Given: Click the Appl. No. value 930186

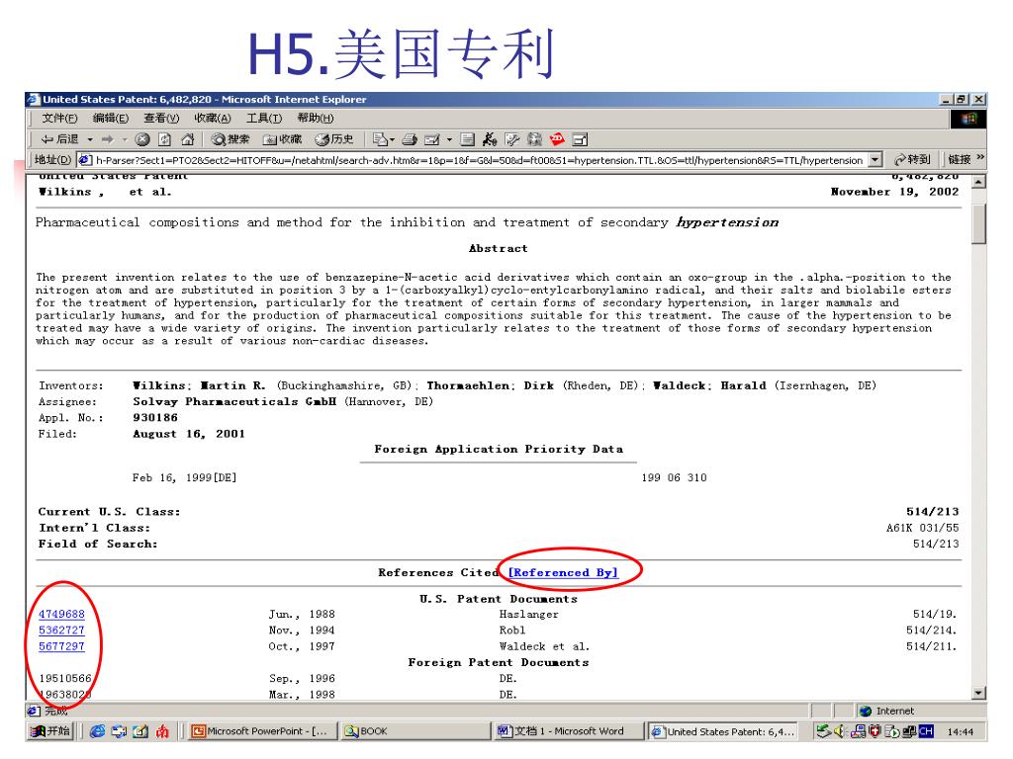Looking at the screenshot, I should click(155, 418).
